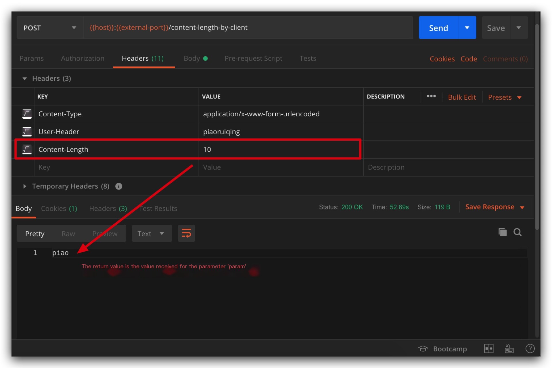Image resolution: width=552 pixels, height=368 pixels.
Task: Click the main vertical scrollbar
Action: click(x=537, y=126)
